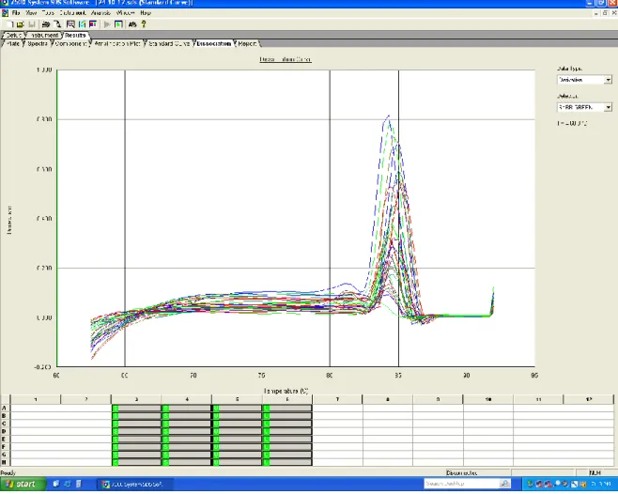Select plate column header 10
This screenshot has width=618, height=494.
point(488,399)
